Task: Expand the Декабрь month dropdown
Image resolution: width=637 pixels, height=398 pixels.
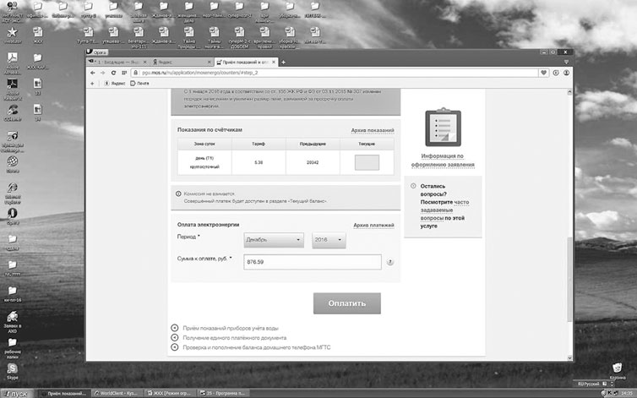Action: click(274, 240)
